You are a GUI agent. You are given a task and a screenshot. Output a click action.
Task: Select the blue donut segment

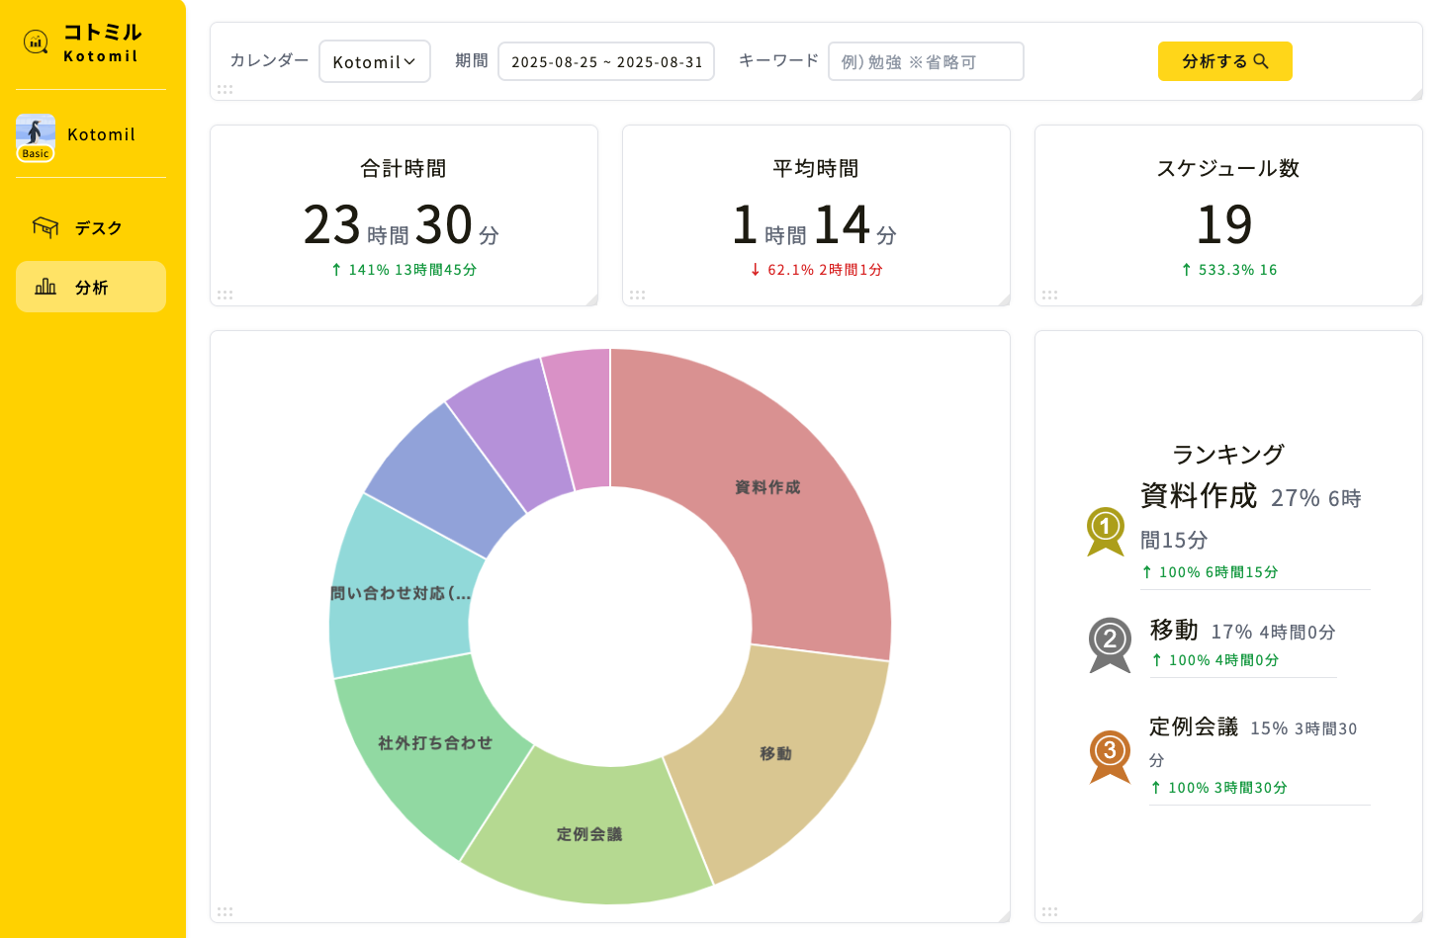click(445, 479)
